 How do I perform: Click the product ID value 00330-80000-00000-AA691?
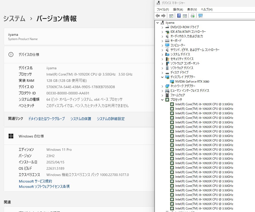click(x=68, y=93)
